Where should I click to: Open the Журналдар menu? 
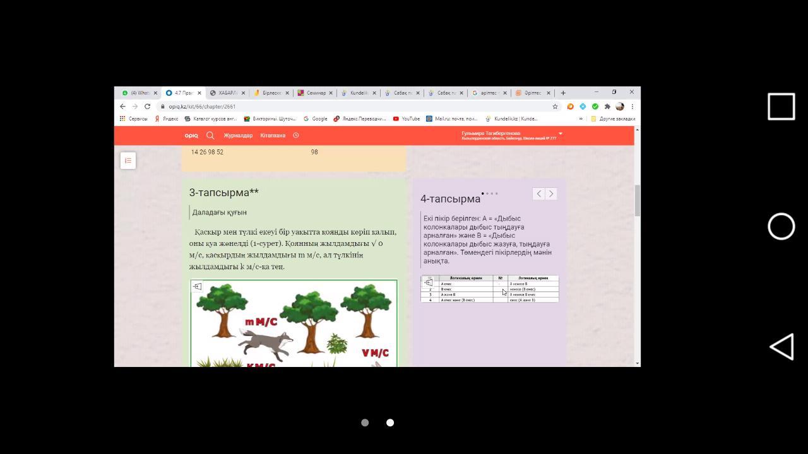[238, 136]
